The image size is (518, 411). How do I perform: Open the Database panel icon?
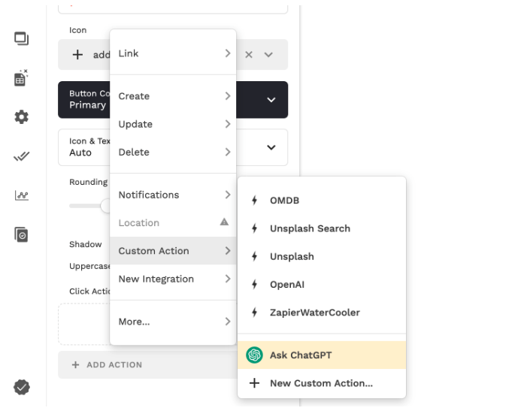point(21,77)
